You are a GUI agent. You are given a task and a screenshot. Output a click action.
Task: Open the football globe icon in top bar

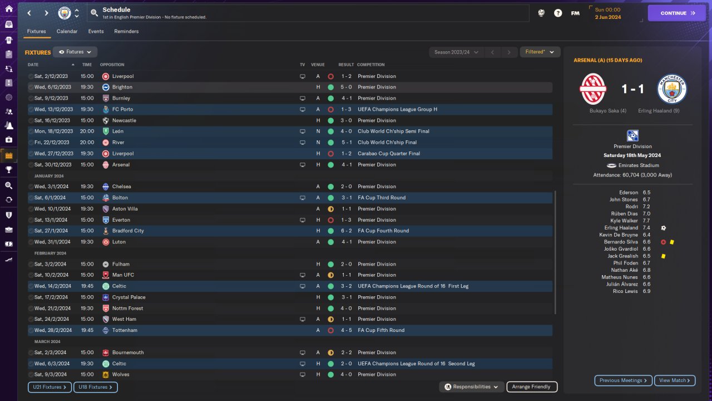coord(541,13)
